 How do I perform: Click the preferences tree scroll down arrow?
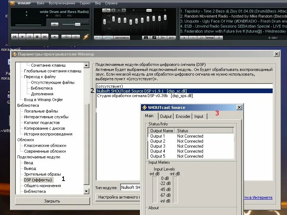tap(86, 191)
